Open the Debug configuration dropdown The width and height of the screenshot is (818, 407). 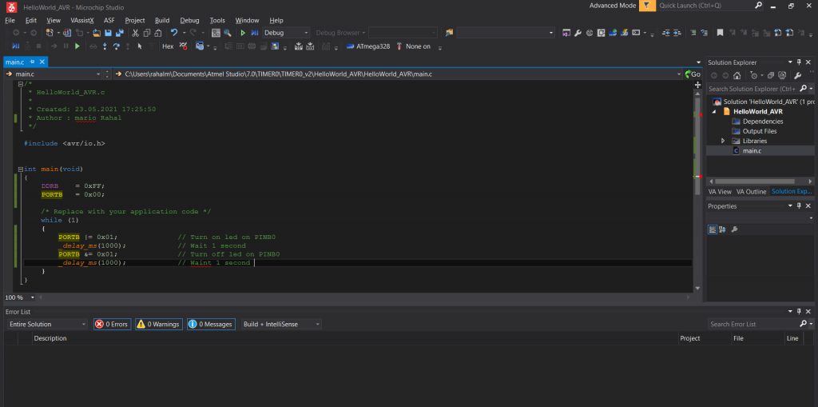(287, 33)
